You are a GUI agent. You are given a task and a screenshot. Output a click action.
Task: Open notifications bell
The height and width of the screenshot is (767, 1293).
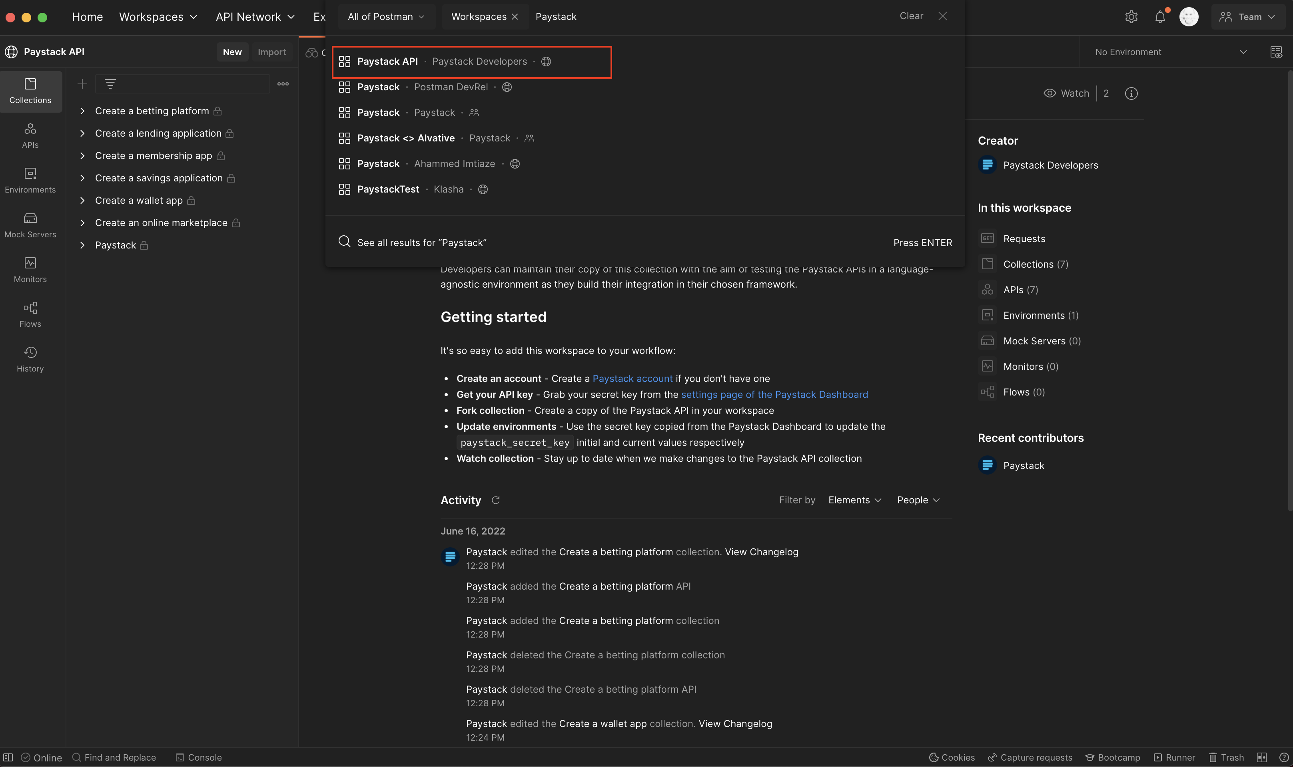point(1160,16)
